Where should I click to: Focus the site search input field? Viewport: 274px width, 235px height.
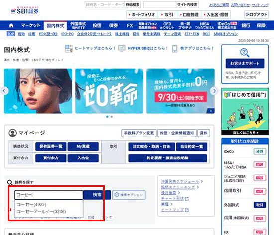(160, 5)
